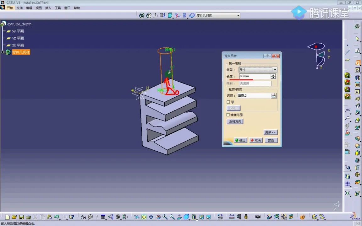Open the 插入 (Insert) menu
This screenshot has height=226, width=362.
pyautogui.click(x=48, y=8)
